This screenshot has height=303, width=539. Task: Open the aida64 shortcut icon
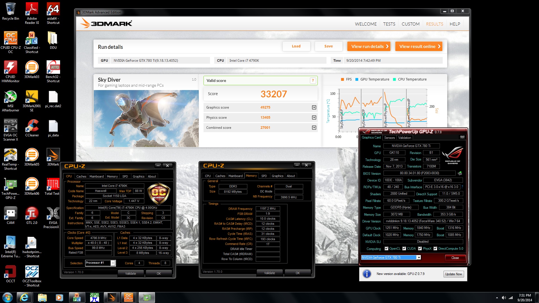(53, 13)
